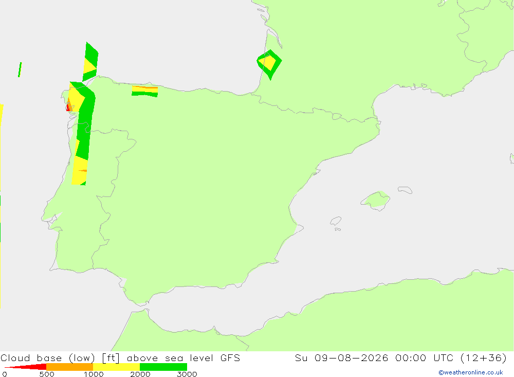Click the green 2000-3000 ft legend segment

(163, 367)
